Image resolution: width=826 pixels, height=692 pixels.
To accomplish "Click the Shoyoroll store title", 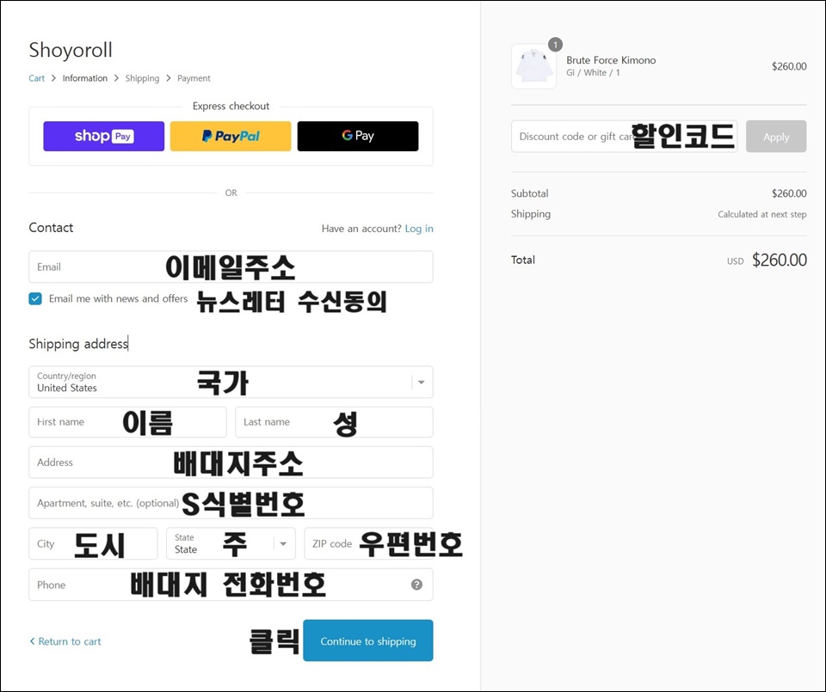I will (x=71, y=50).
